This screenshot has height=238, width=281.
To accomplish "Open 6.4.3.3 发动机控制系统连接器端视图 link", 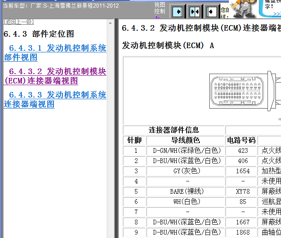I will [55, 100].
